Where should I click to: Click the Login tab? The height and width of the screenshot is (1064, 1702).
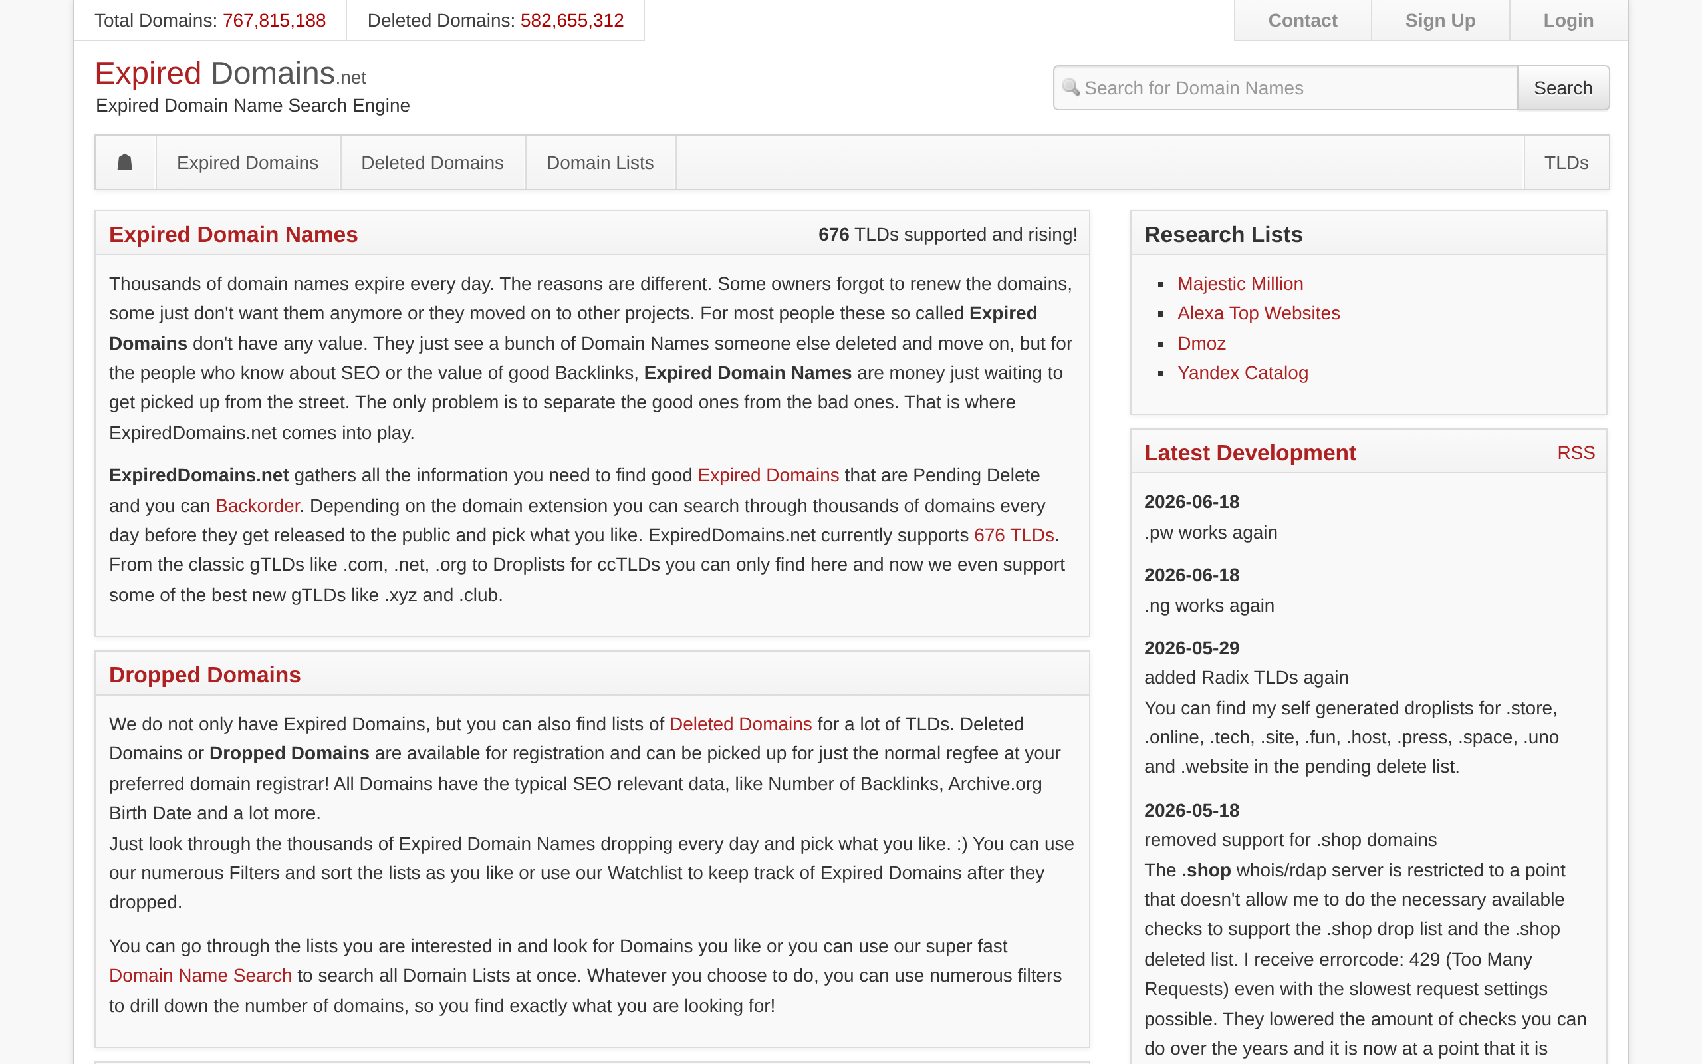[x=1568, y=21]
